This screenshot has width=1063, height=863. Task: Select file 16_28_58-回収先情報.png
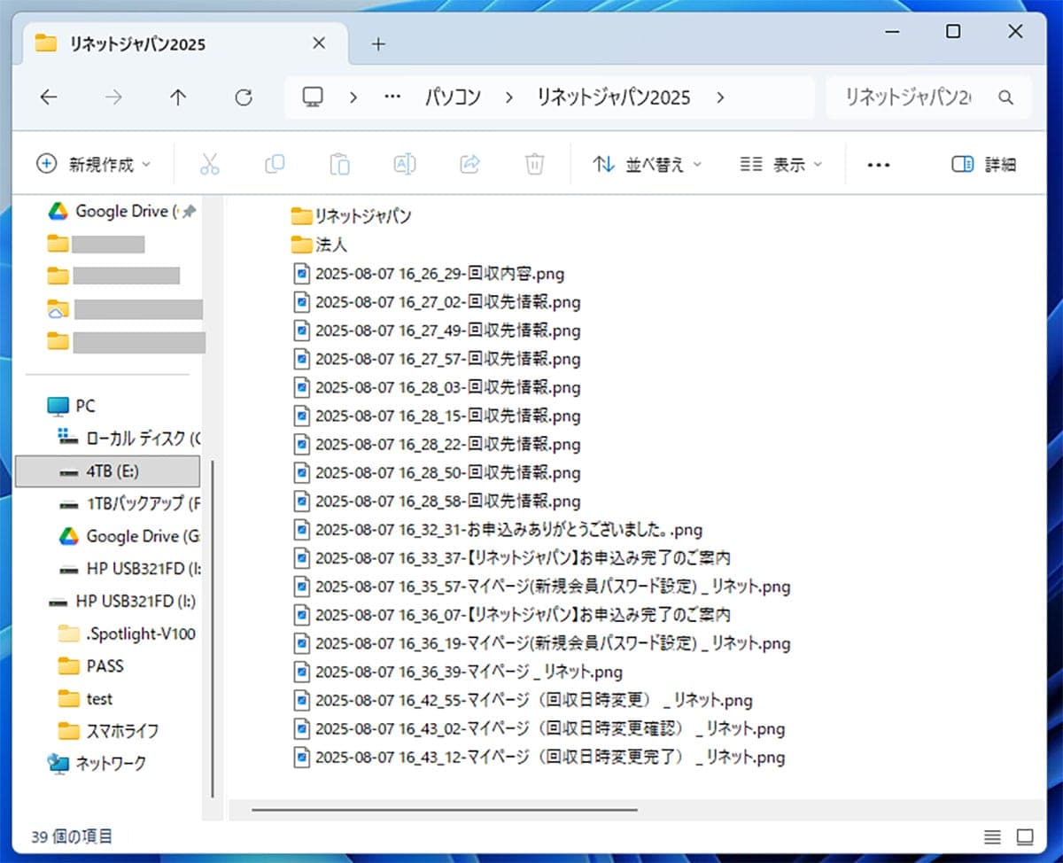coord(437,501)
